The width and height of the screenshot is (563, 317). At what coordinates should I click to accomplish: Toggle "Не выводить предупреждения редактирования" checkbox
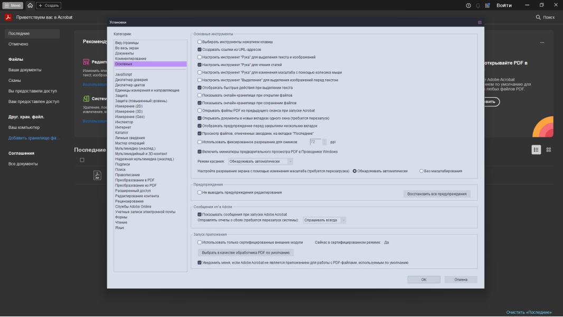pyautogui.click(x=200, y=192)
